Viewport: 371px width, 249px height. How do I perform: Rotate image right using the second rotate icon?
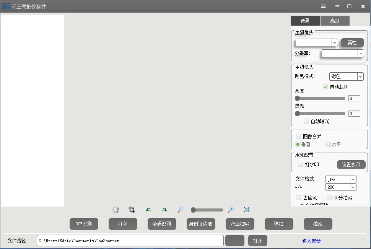[x=164, y=210]
